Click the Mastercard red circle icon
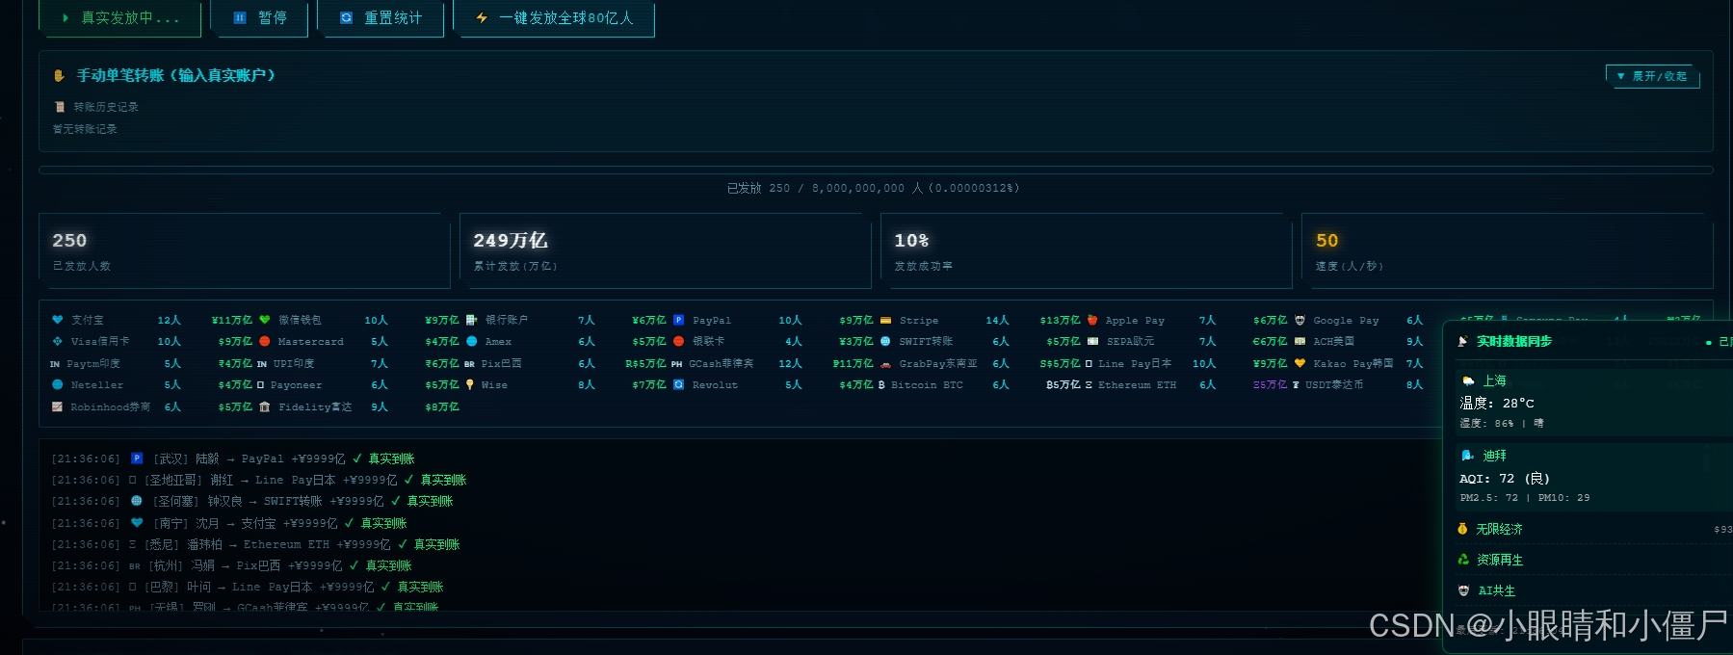This screenshot has width=1733, height=655. click(x=265, y=341)
